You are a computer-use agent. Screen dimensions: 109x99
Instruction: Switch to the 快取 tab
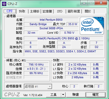22,11
